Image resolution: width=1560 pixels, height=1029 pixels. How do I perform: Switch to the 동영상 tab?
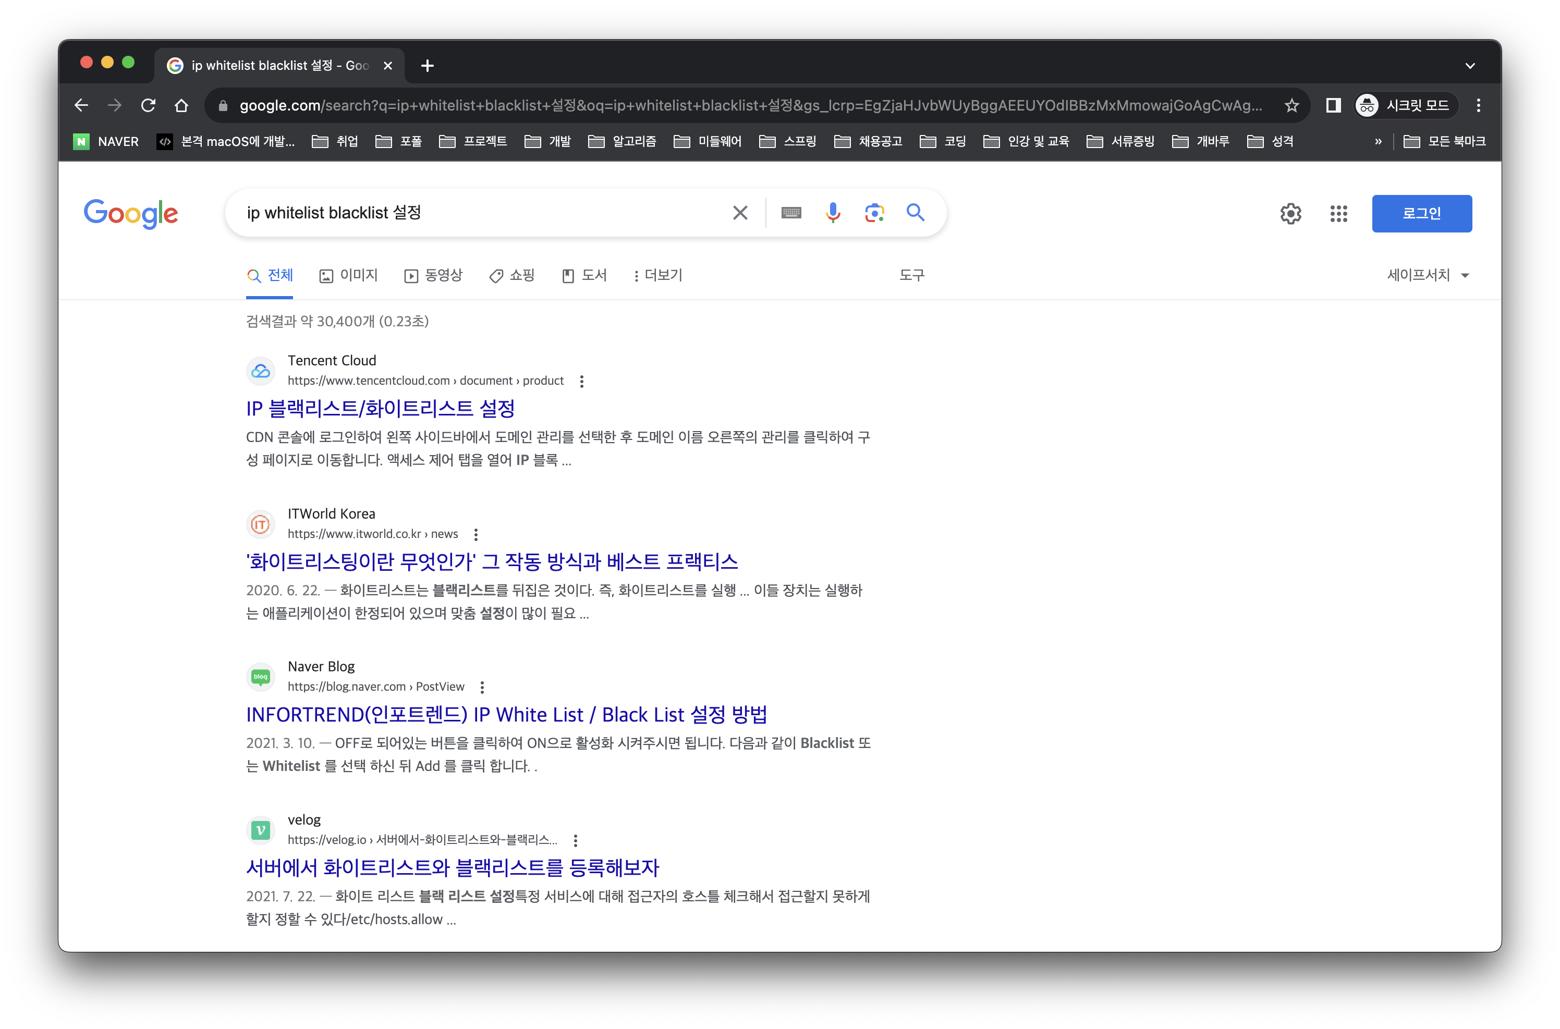(x=434, y=275)
